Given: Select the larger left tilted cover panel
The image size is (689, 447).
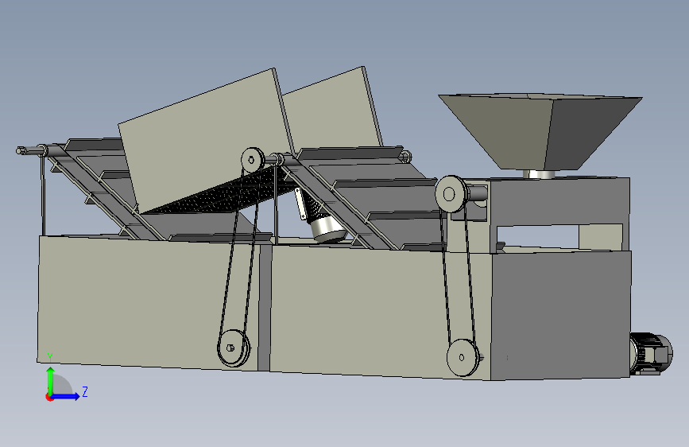Looking at the screenshot, I should 206,140.
